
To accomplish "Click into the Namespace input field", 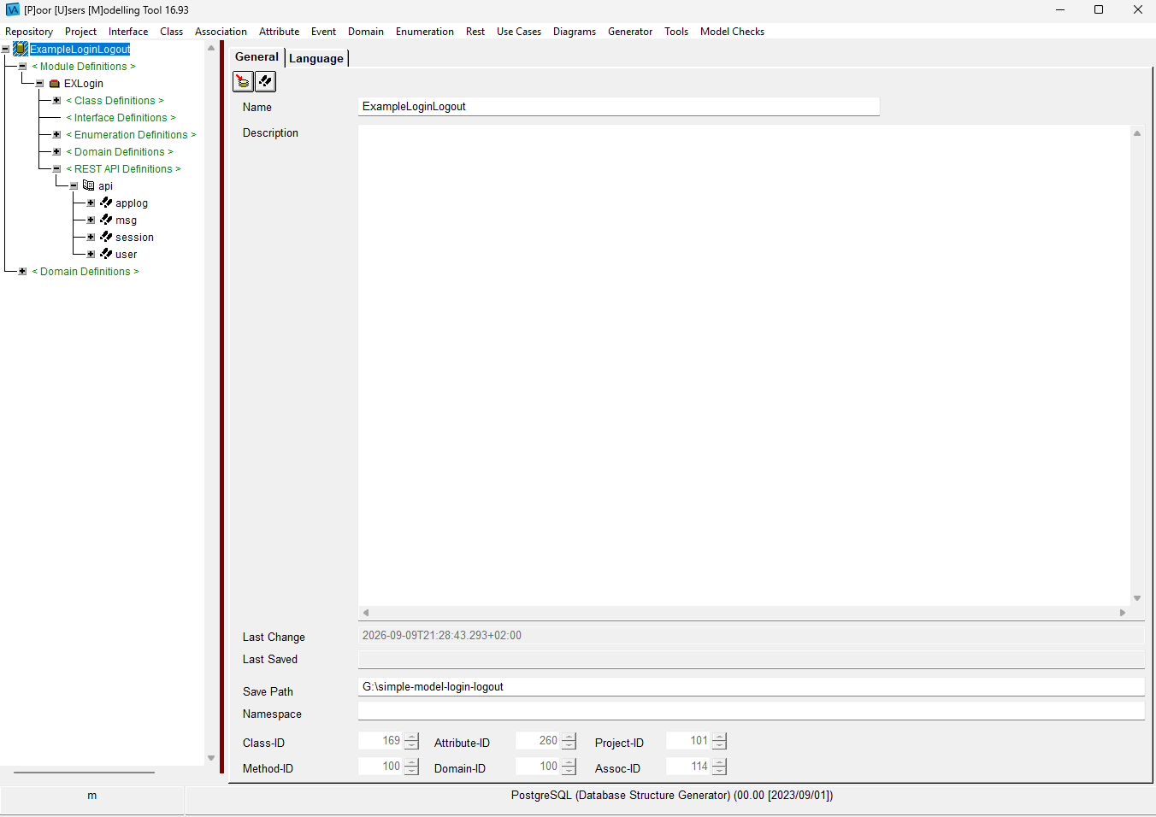I will point(751,712).
